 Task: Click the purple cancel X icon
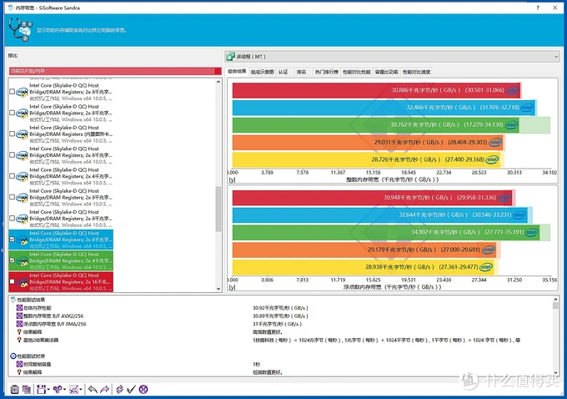(x=143, y=389)
